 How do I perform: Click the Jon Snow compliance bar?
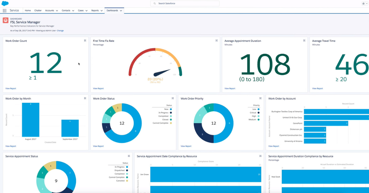pyautogui.click(x=206, y=174)
